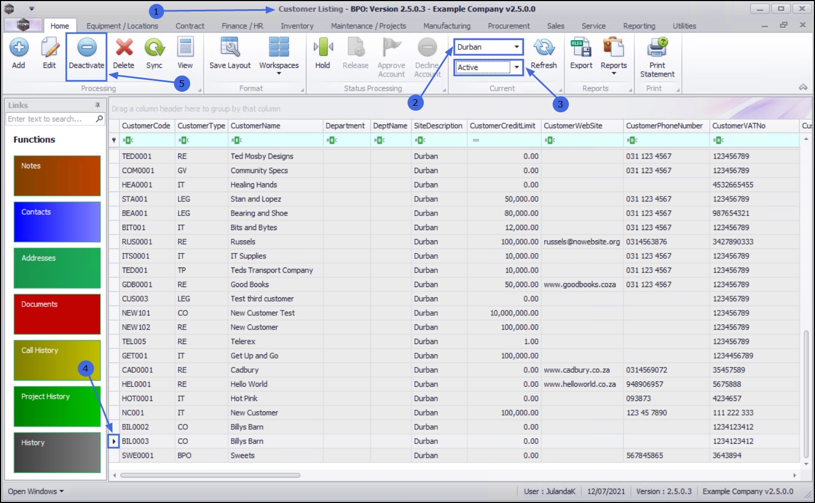This screenshot has height=503, width=815.
Task: Click the Release status icon
Action: tap(356, 48)
